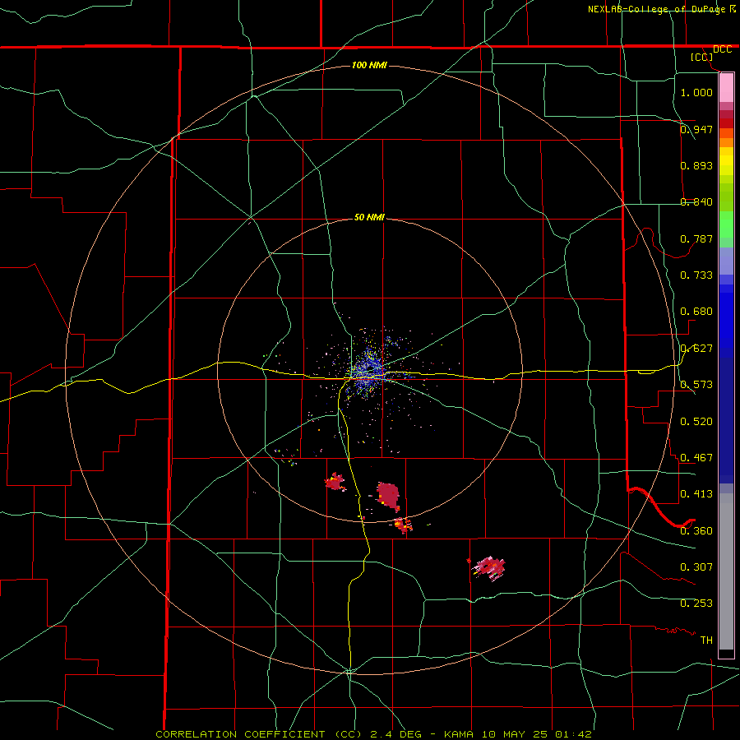Click the 2.4 DEG elevation text
The width and height of the screenshot is (740, 740).
[395, 734]
